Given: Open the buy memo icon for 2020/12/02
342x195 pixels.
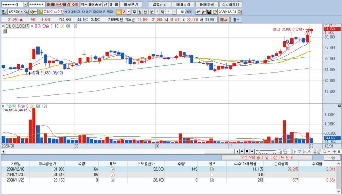Looking at the screenshot, I should [113, 169].
